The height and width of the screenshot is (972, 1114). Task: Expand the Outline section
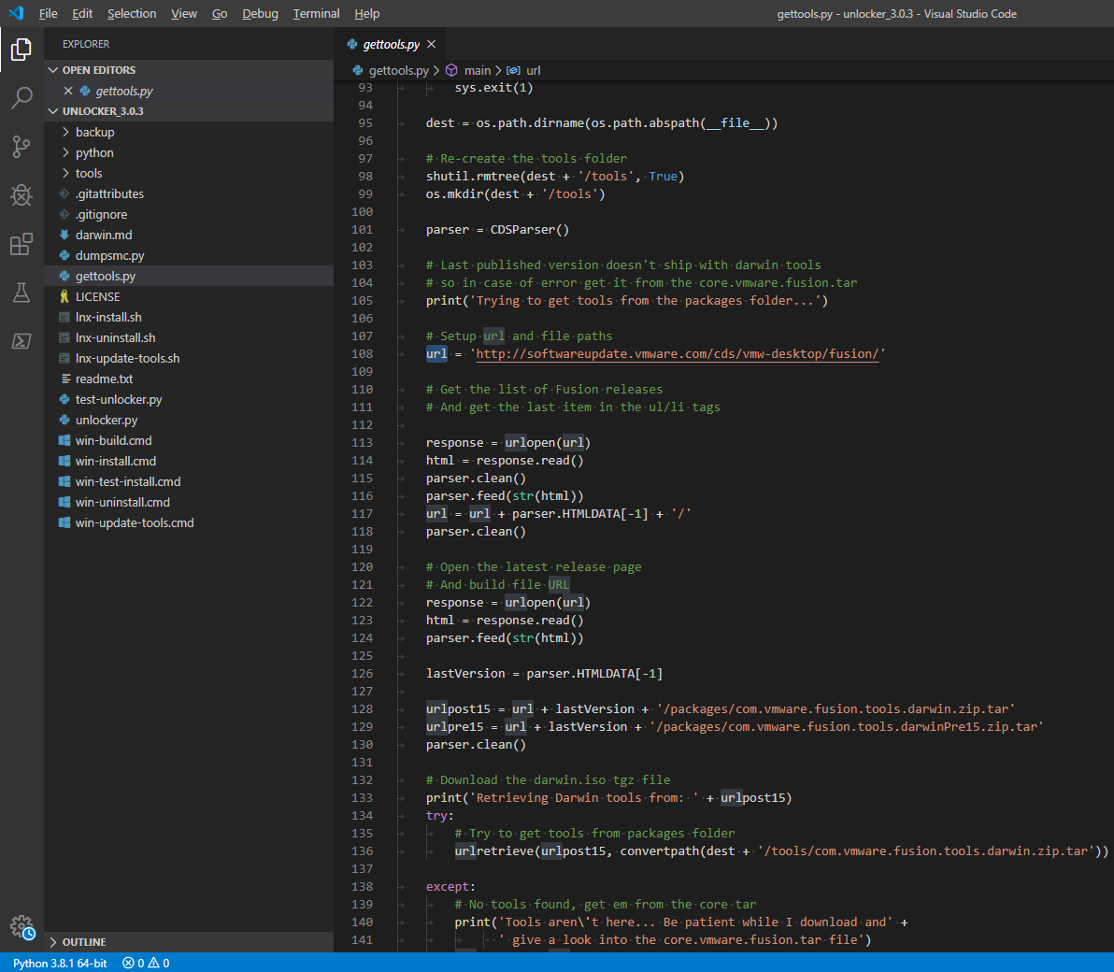pos(52,941)
